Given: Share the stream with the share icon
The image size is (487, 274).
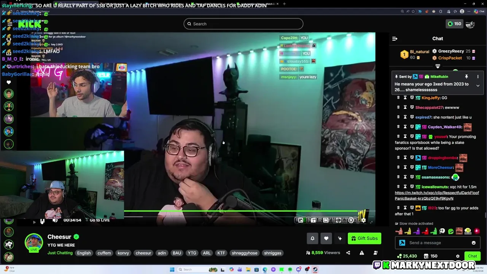Looking at the screenshot, I should click(x=348, y=253).
